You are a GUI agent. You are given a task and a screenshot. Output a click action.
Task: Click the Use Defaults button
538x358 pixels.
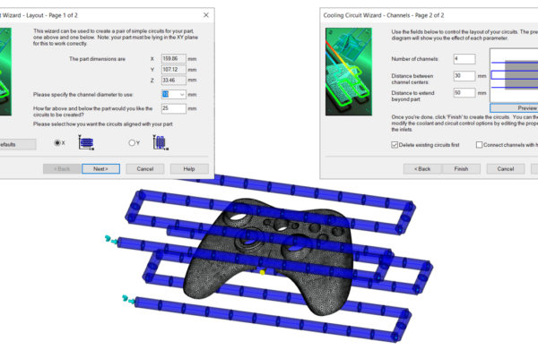point(17,144)
